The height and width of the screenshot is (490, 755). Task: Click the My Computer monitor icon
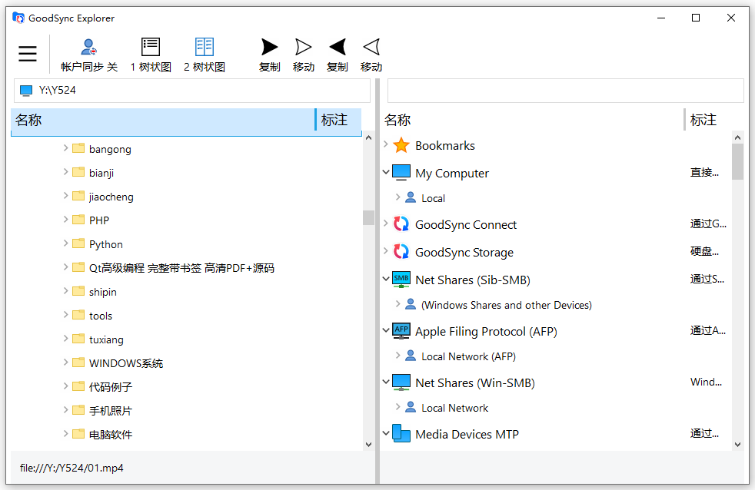pos(401,173)
